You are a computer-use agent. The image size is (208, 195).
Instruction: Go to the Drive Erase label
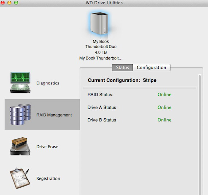tap(47, 147)
